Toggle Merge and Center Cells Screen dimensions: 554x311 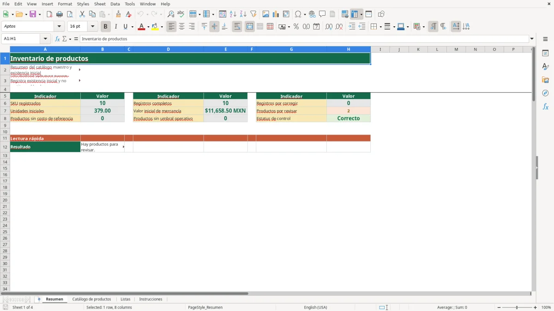[250, 27]
